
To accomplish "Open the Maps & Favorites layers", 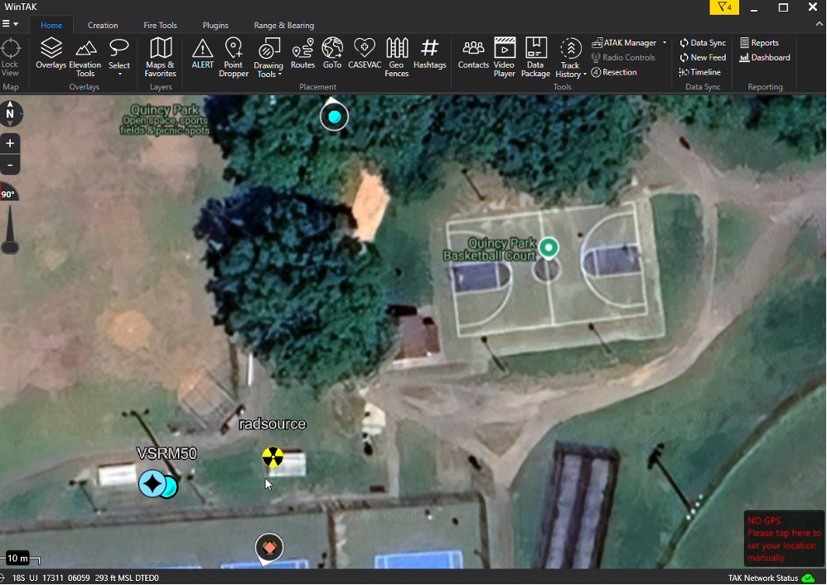I will tap(160, 57).
